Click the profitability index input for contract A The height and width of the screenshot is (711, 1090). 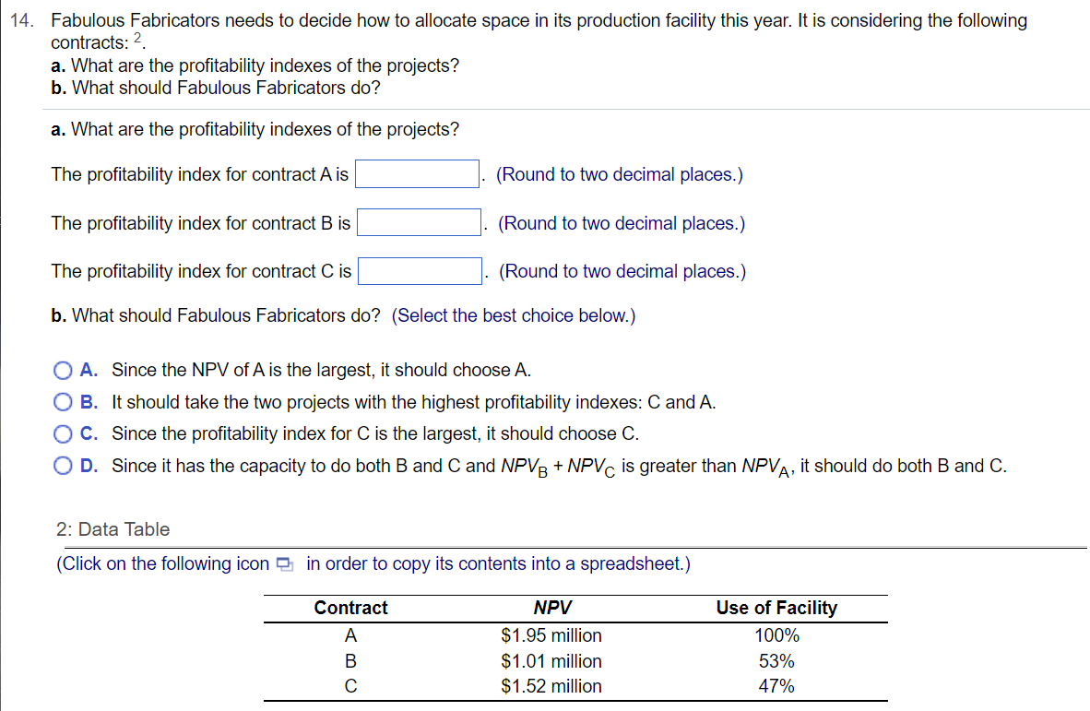click(416, 173)
